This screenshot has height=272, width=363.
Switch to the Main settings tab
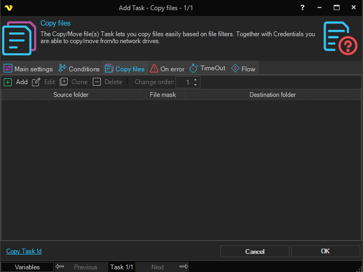pyautogui.click(x=28, y=69)
